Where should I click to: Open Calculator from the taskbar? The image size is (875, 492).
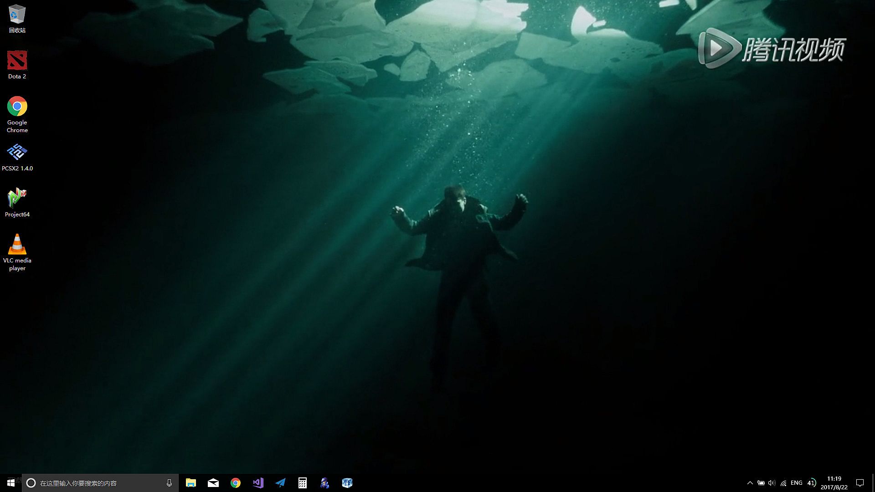303,483
